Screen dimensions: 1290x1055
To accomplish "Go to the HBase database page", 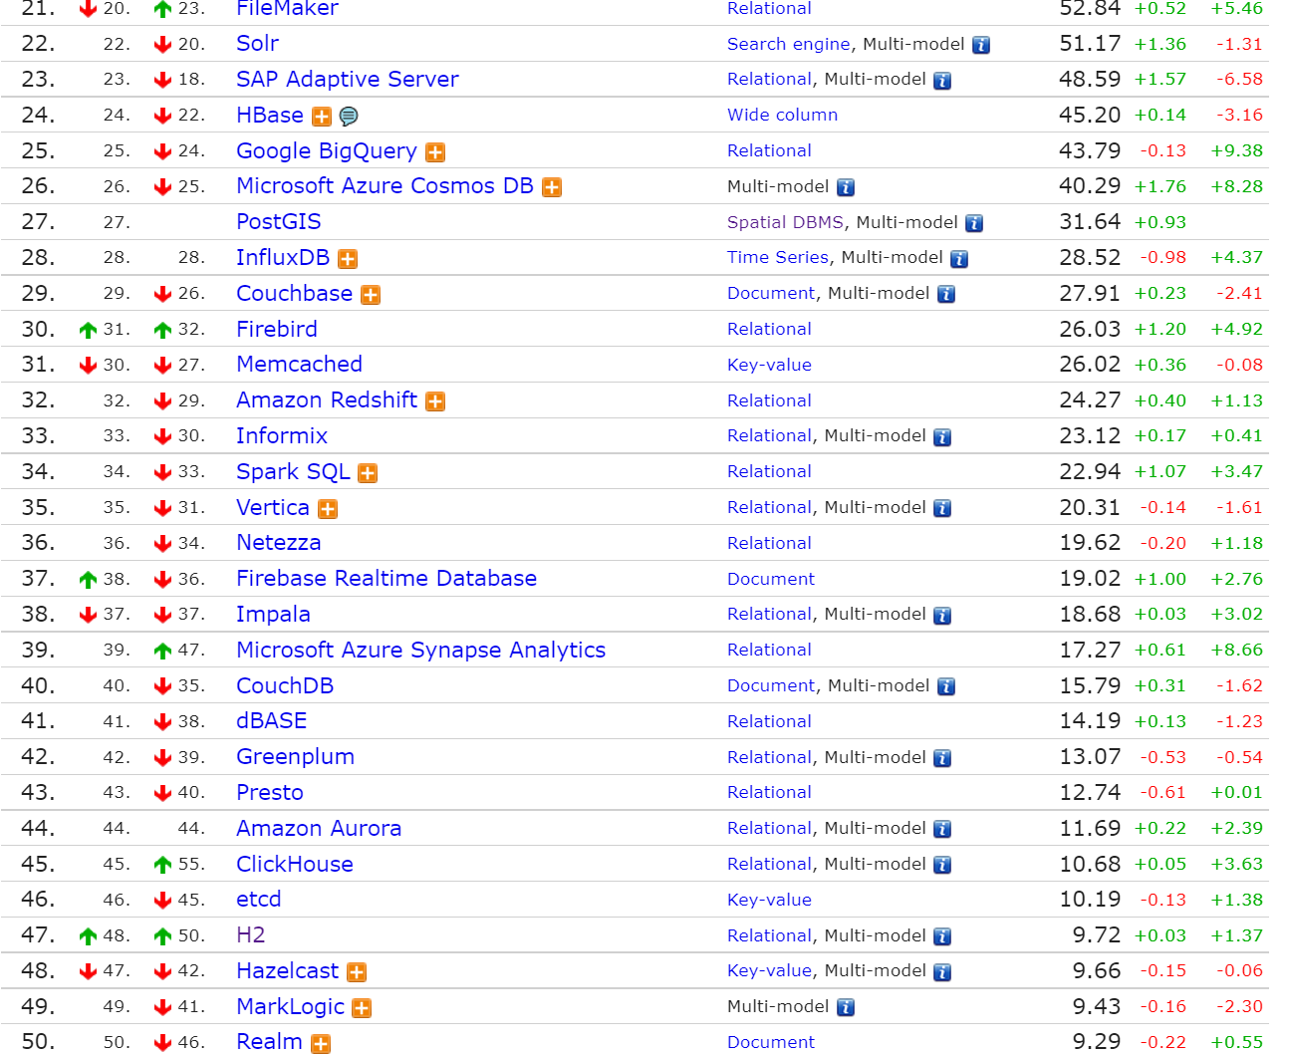I will [270, 116].
